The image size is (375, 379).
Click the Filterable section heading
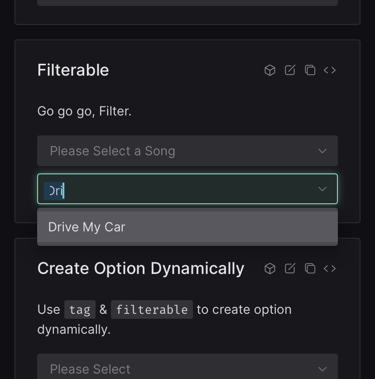click(x=72, y=70)
